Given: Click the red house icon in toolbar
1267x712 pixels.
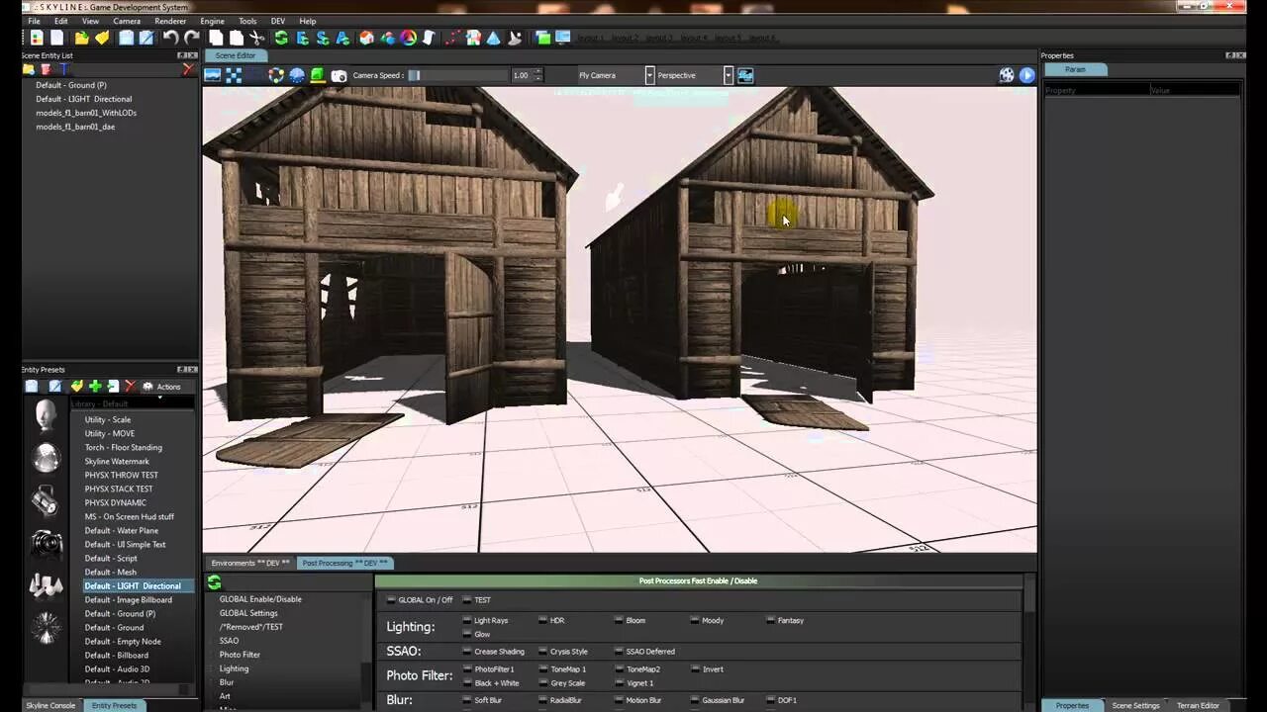Looking at the screenshot, I should point(367,38).
